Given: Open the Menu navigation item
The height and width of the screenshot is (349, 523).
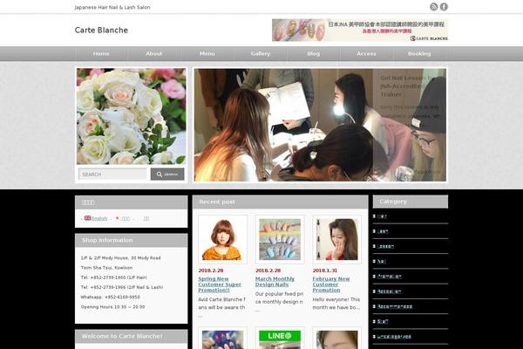Looking at the screenshot, I should [x=207, y=53].
